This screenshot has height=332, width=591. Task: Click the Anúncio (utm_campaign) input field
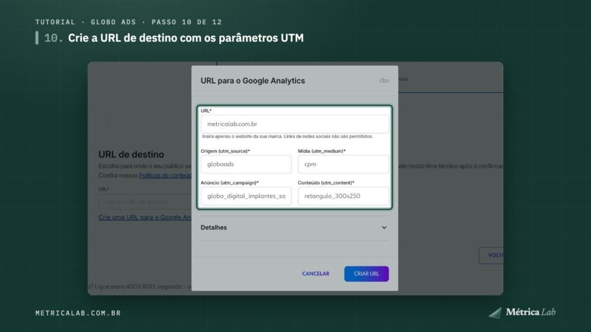(x=246, y=196)
